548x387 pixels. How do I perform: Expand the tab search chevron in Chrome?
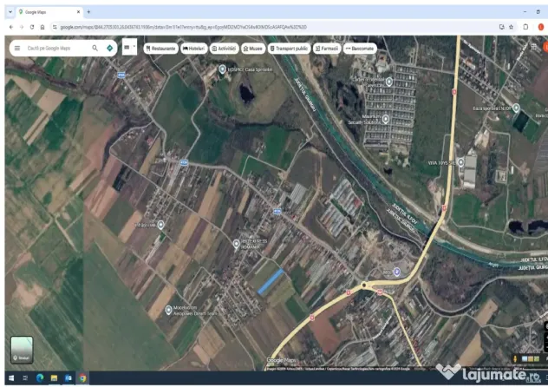pyautogui.click(x=10, y=12)
